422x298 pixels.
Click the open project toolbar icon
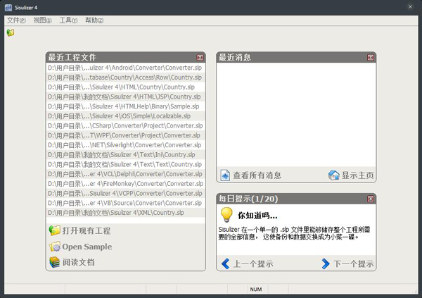[x=11, y=32]
